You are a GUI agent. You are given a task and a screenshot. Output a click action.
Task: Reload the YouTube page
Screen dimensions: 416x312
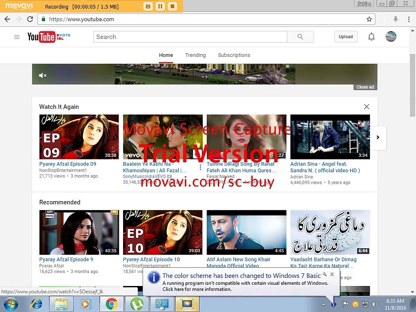pyautogui.click(x=30, y=19)
